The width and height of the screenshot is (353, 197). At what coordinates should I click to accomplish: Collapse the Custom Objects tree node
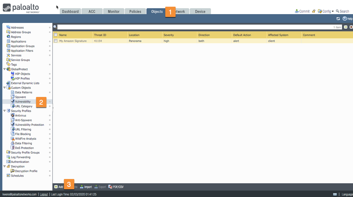point(4,88)
